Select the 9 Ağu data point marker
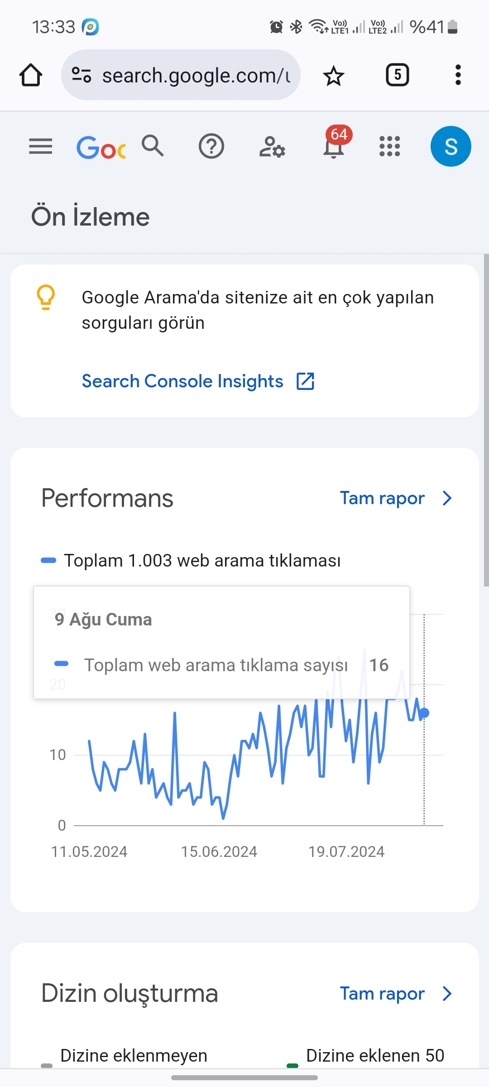The height and width of the screenshot is (1087, 489). click(x=424, y=713)
